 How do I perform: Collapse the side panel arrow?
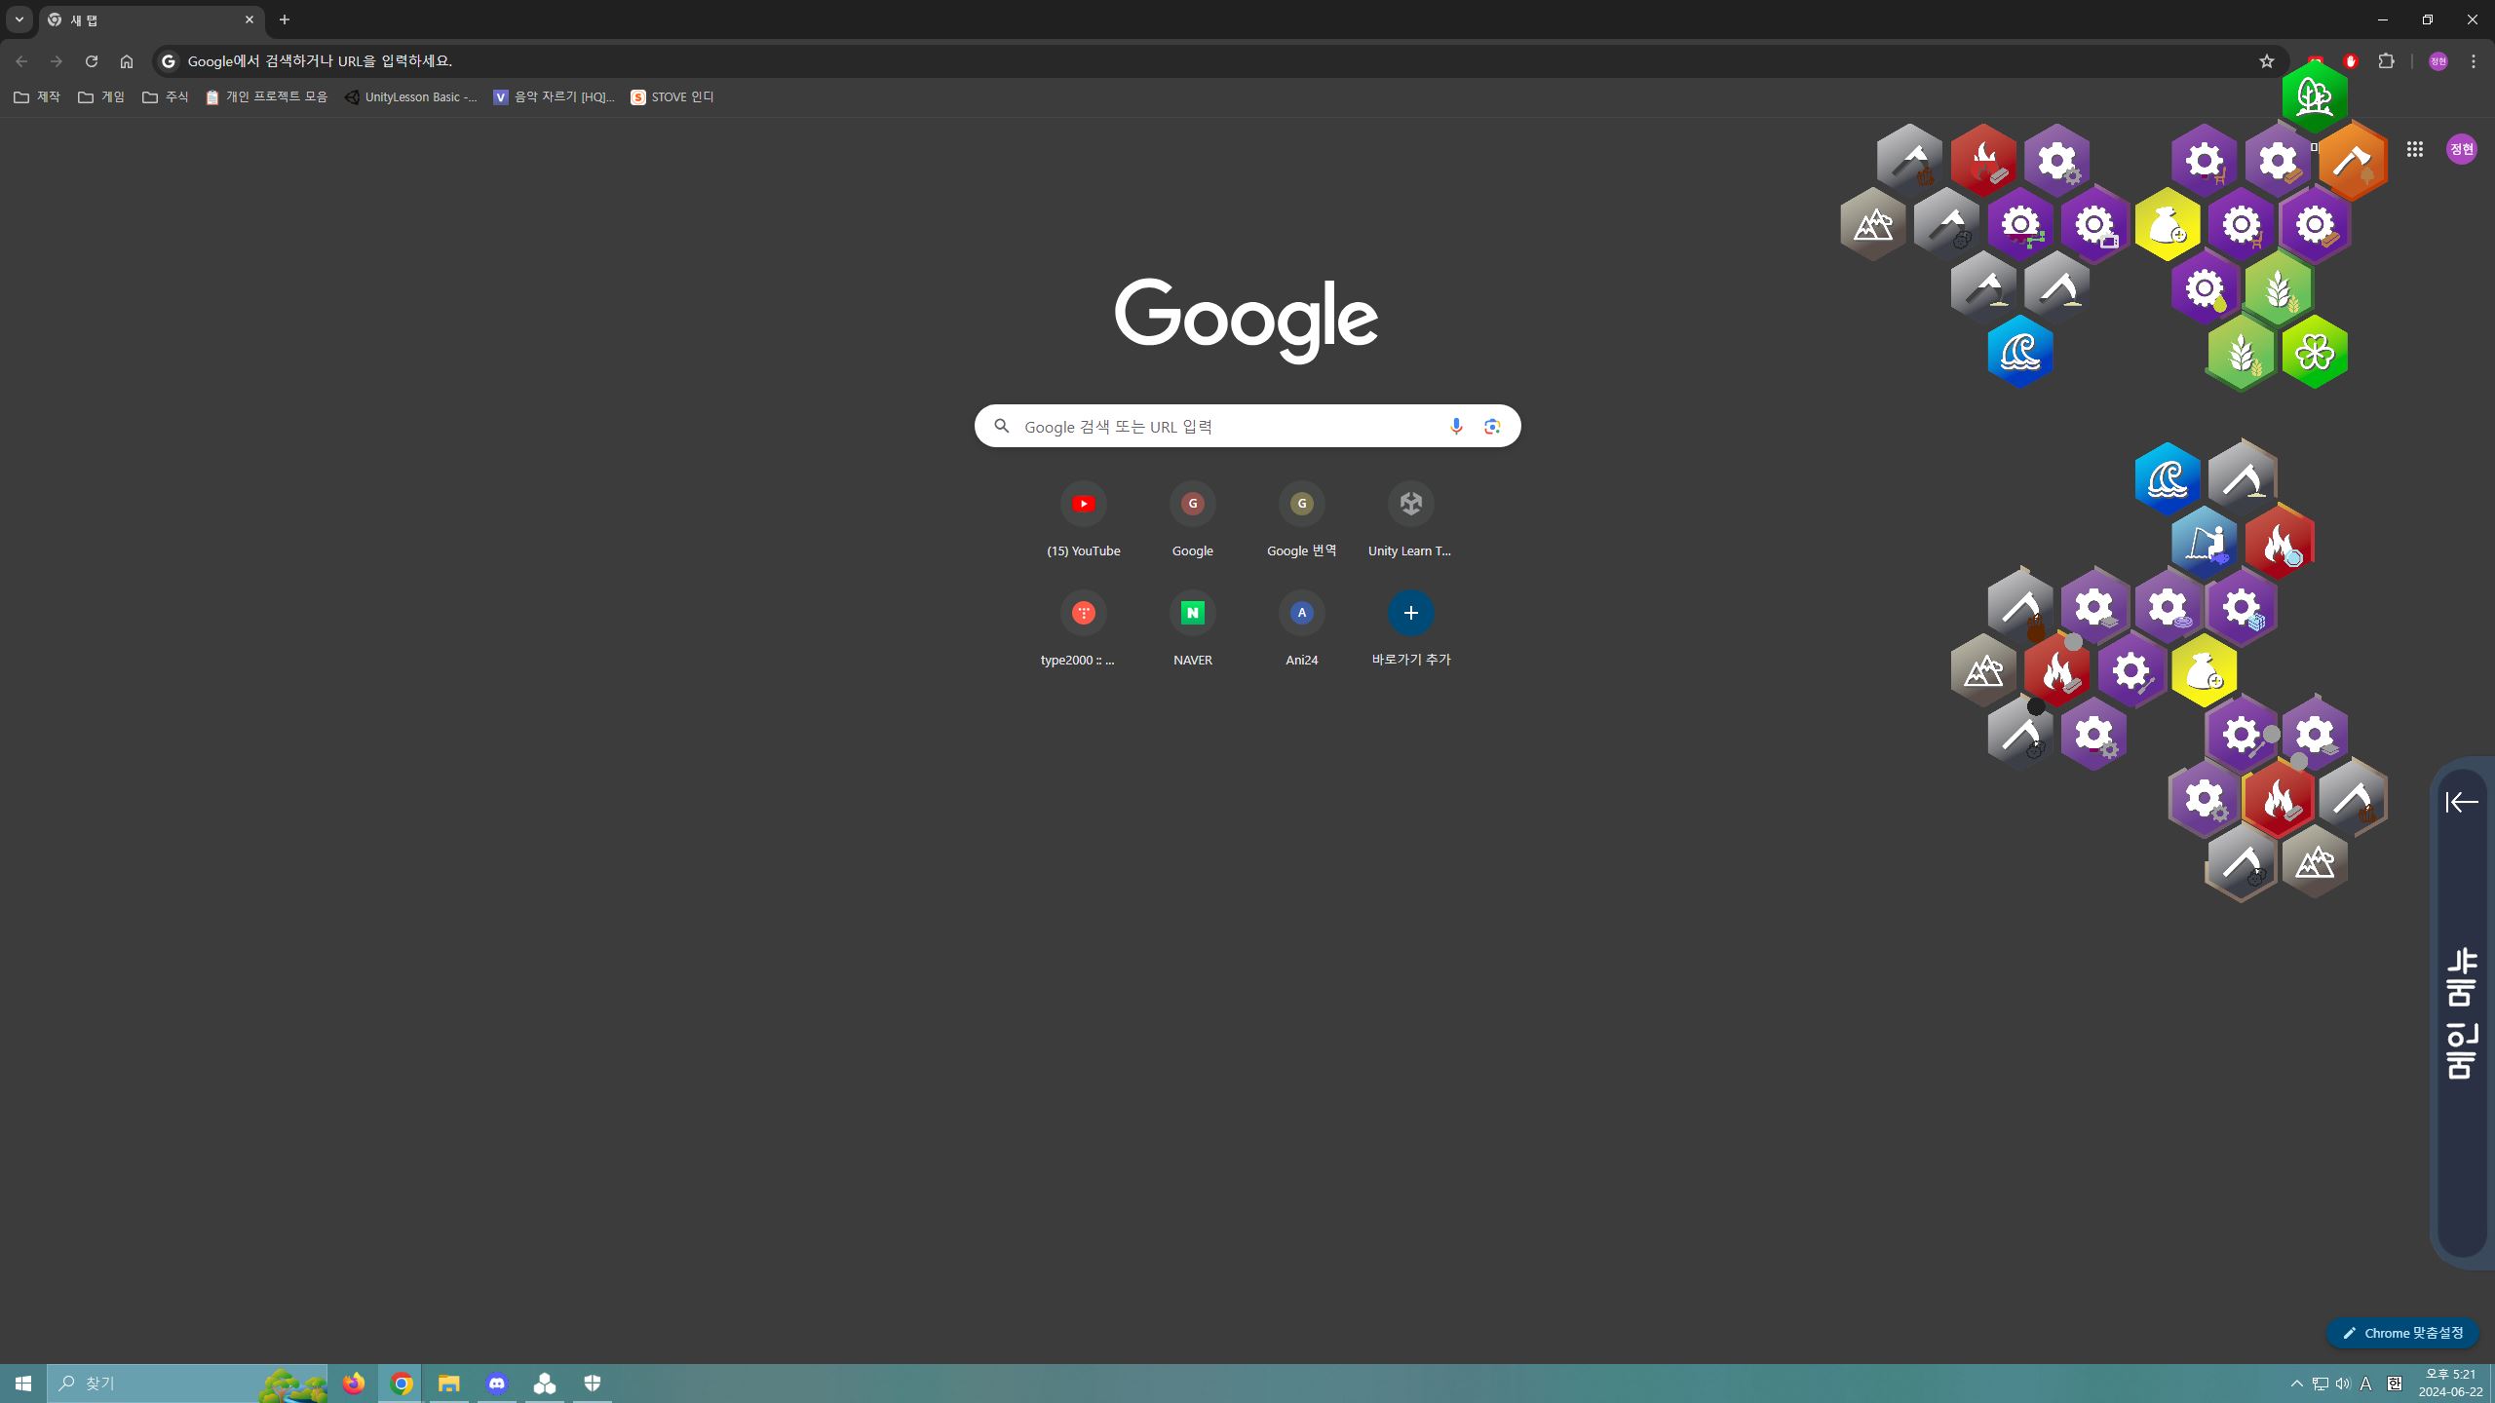click(2461, 802)
